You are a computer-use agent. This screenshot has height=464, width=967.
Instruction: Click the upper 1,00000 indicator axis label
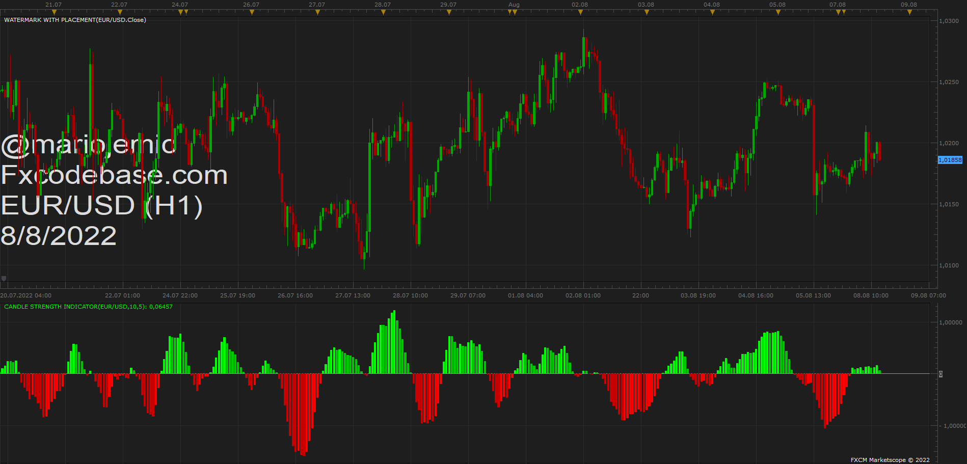pyautogui.click(x=951, y=322)
